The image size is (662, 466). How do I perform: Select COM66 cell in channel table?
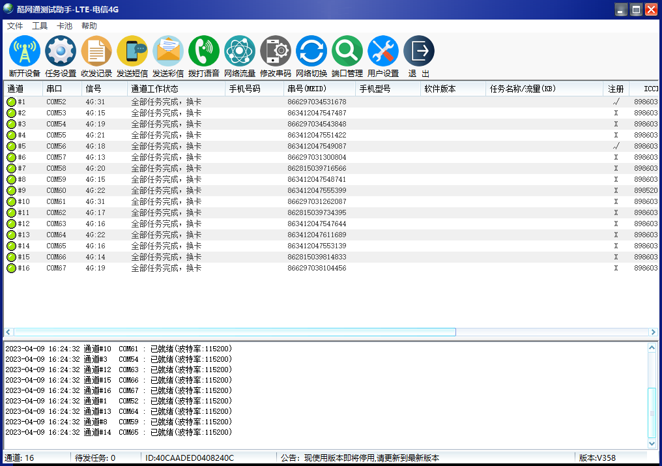click(x=56, y=257)
